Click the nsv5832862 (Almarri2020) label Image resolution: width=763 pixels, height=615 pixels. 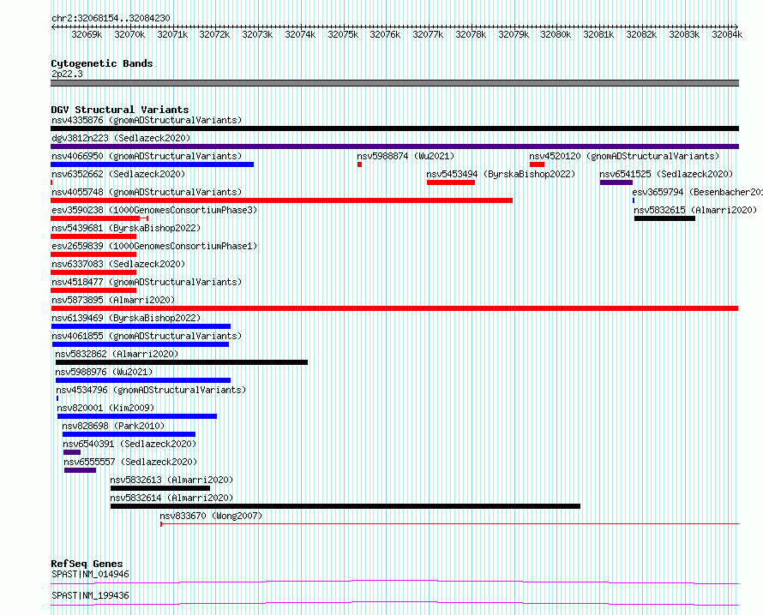click(117, 354)
